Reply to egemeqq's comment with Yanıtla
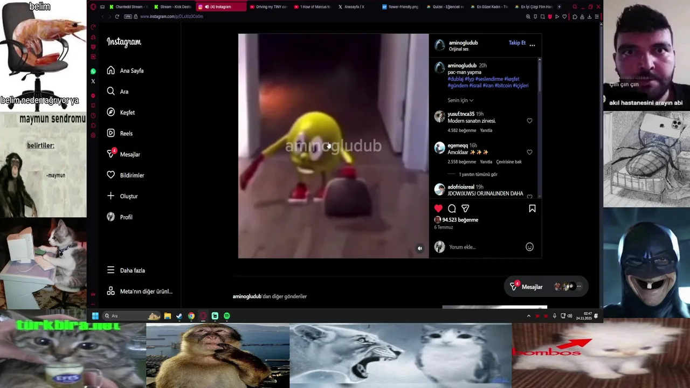The width and height of the screenshot is (690, 388). (x=486, y=162)
